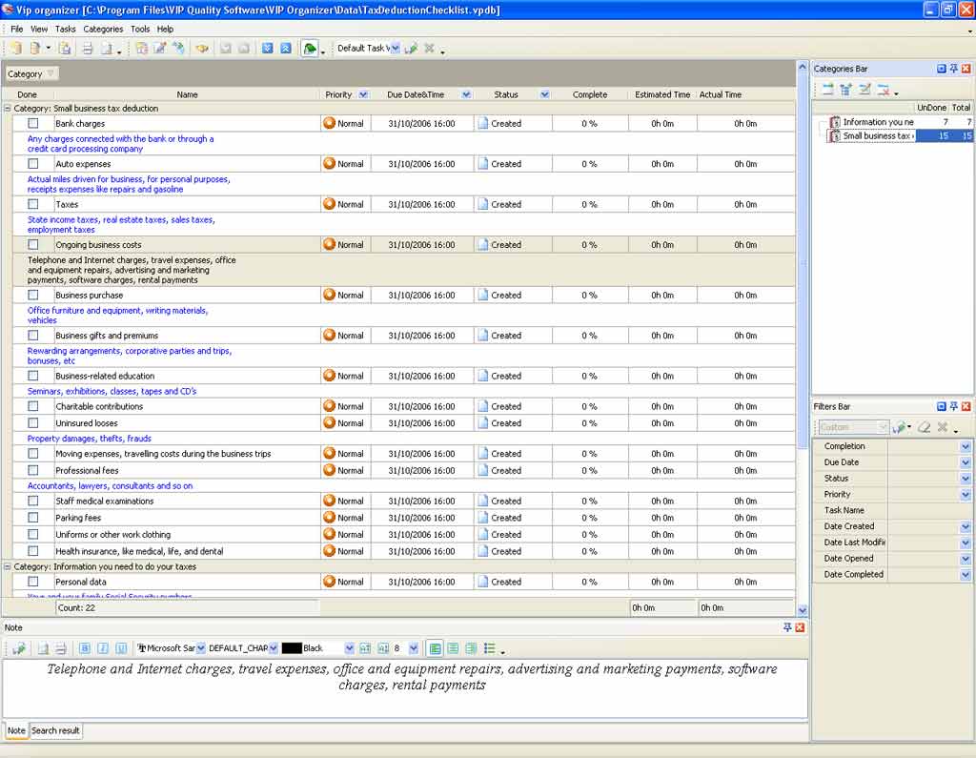Switch to the Search result tab
Screen dimensions: 976x758
[x=55, y=730]
